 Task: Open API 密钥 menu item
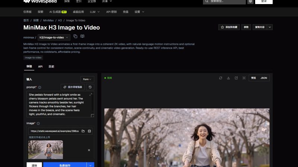pos(111,12)
